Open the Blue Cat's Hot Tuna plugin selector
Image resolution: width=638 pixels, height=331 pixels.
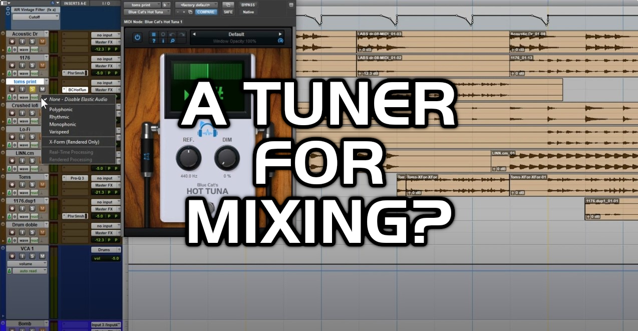coord(148,12)
